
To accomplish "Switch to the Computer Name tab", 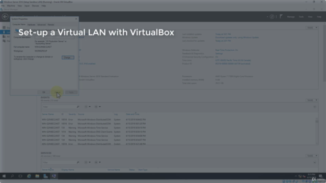I will (19, 24).
